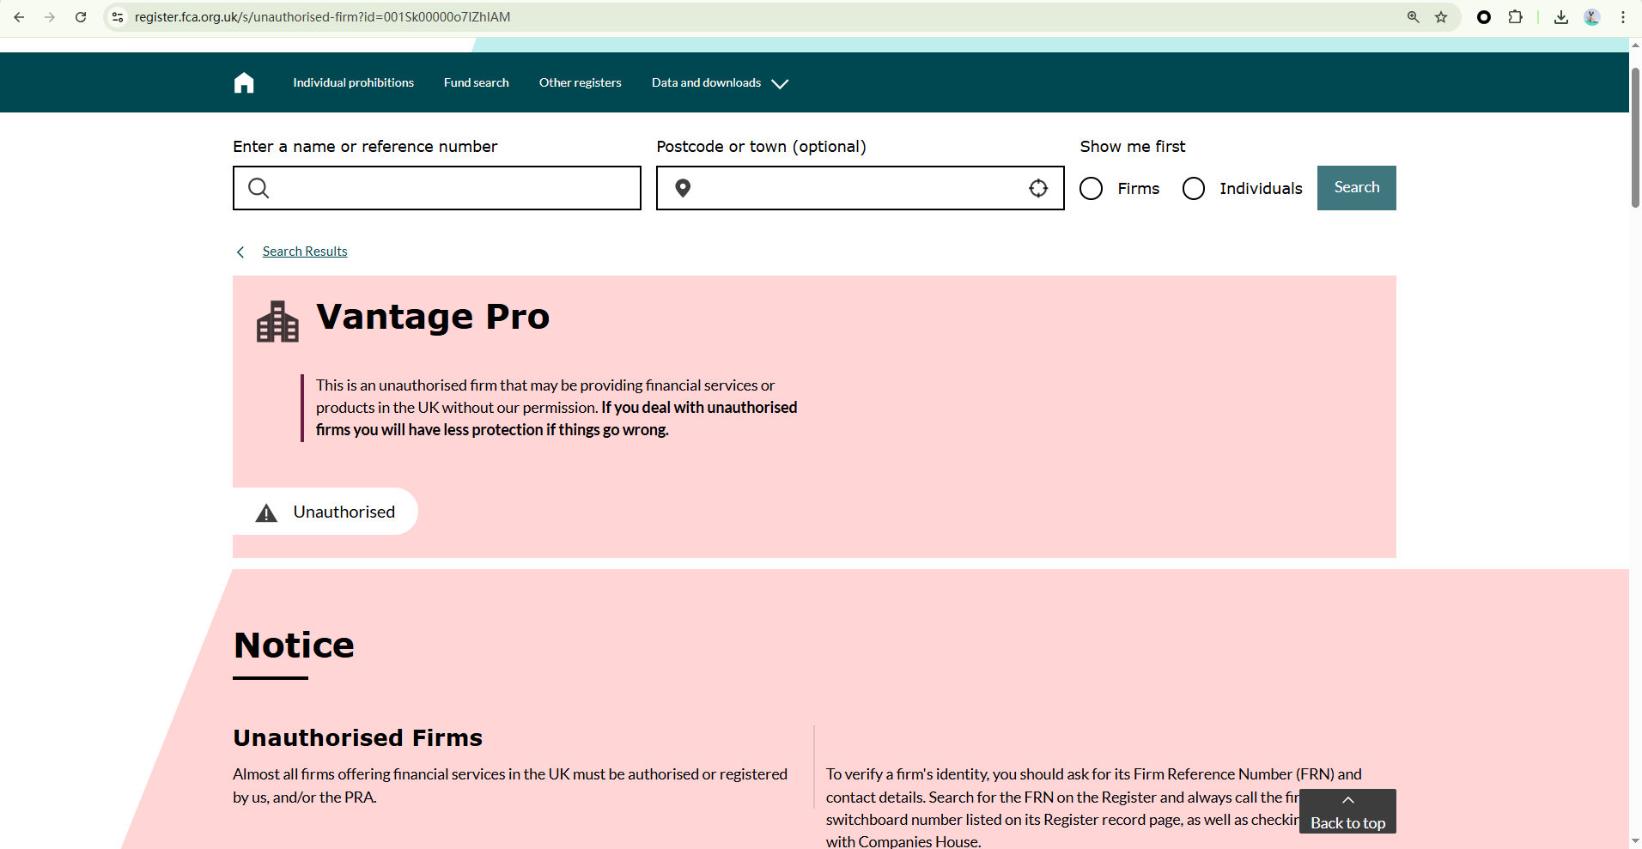The height and width of the screenshot is (849, 1642).
Task: Expand the Data and downloads menu
Action: pyautogui.click(x=720, y=83)
